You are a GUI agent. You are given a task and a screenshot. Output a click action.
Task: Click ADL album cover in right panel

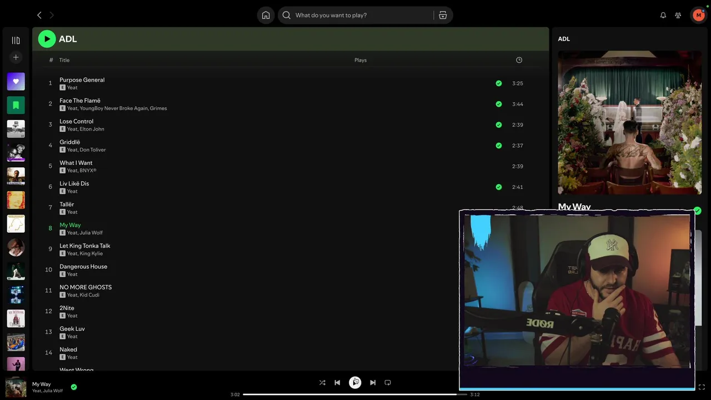click(x=630, y=123)
